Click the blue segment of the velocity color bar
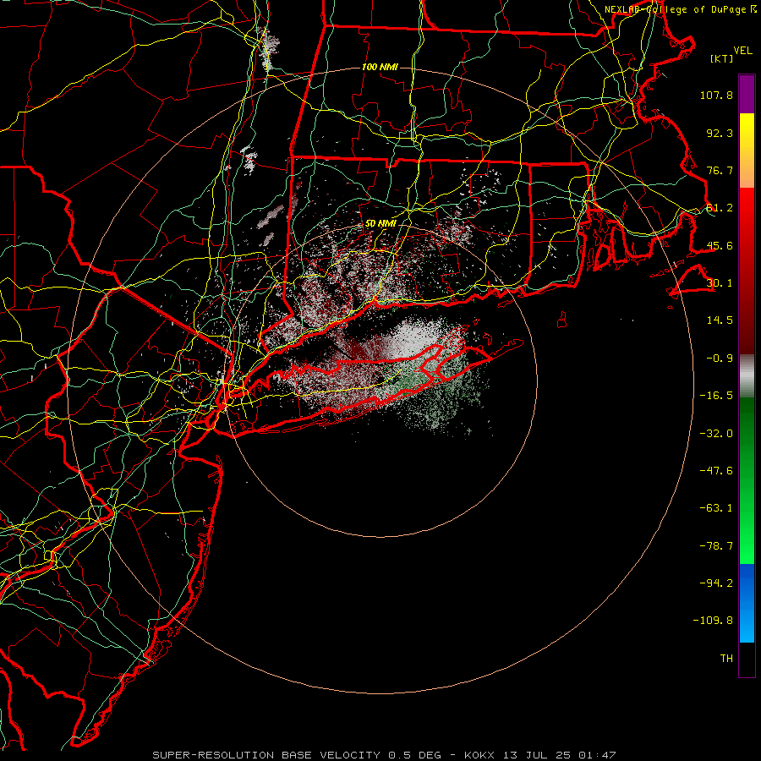Image resolution: width=761 pixels, height=761 pixels. point(747,603)
